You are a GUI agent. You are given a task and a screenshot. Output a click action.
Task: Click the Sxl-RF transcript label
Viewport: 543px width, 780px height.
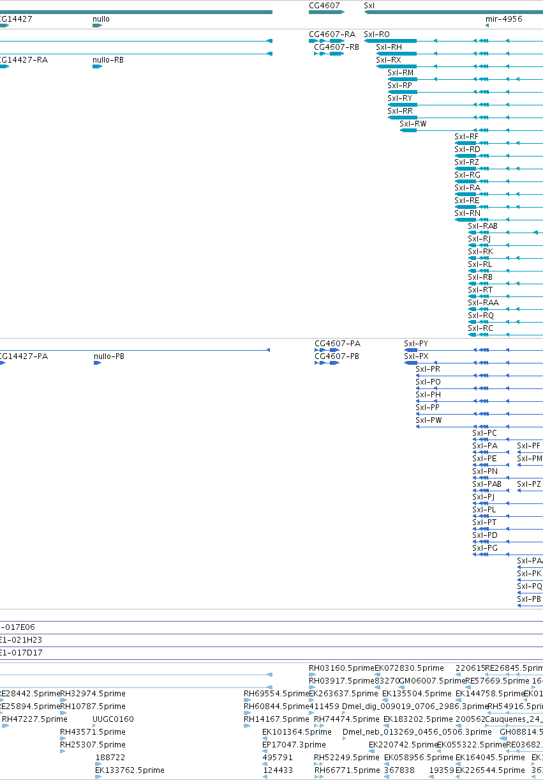pos(466,137)
